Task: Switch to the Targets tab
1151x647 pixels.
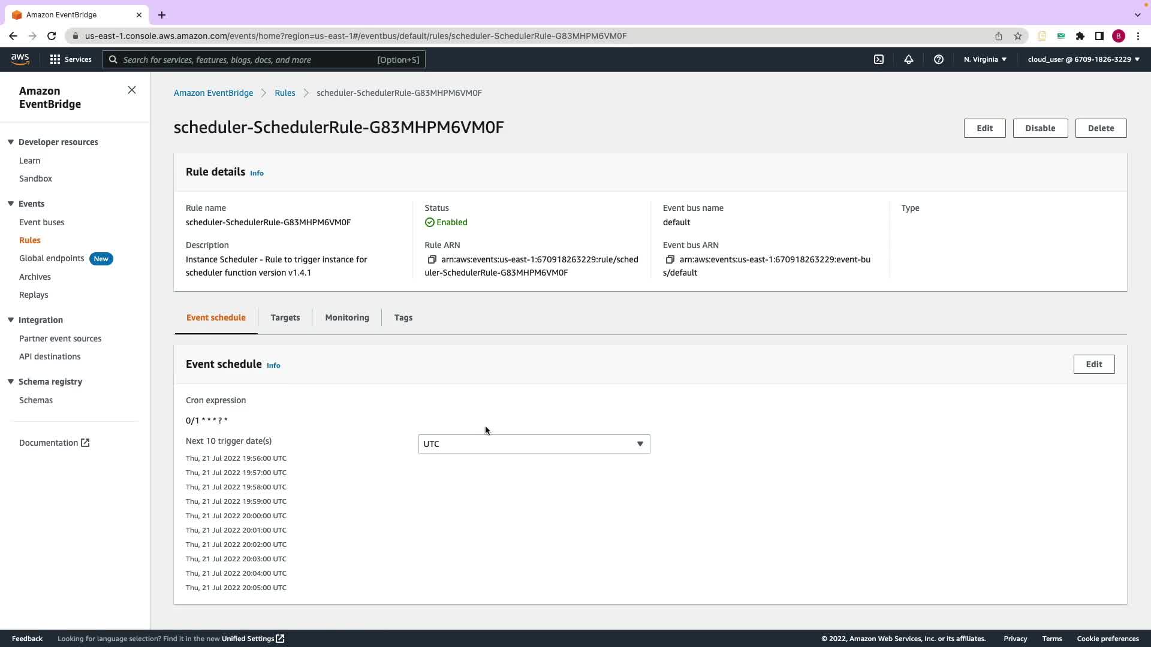Action: [285, 318]
